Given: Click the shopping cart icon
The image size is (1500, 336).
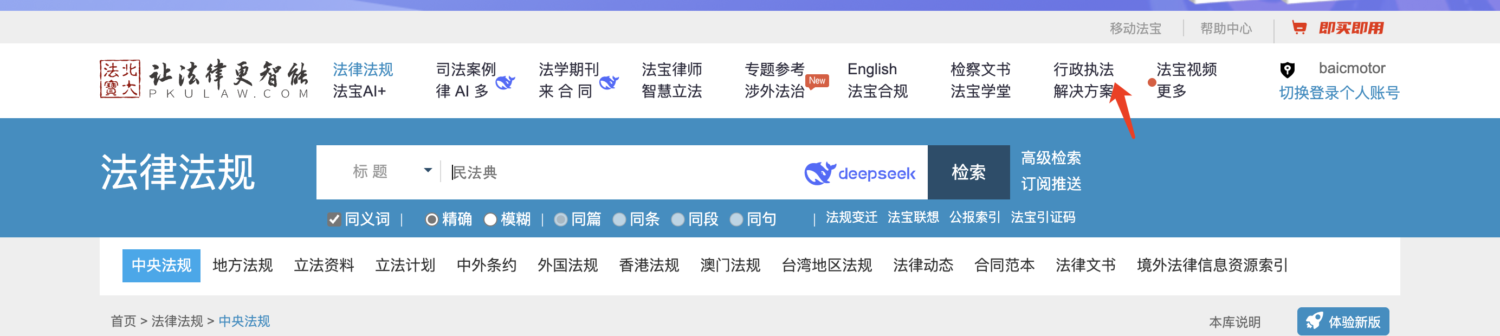Looking at the screenshot, I should 1298,28.
